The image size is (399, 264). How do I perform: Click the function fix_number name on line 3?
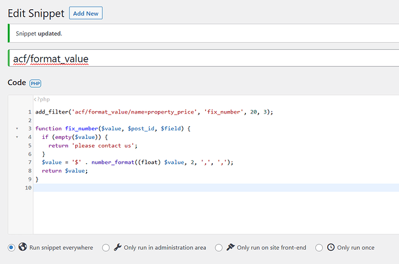pos(82,129)
